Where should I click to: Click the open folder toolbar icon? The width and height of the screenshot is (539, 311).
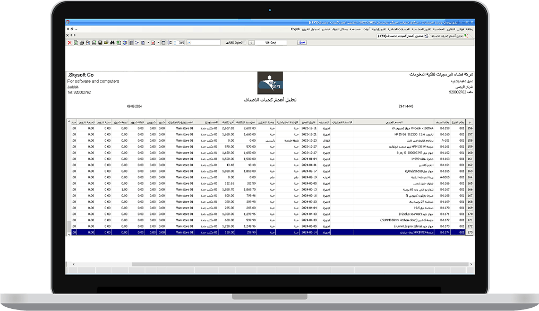coord(106,42)
